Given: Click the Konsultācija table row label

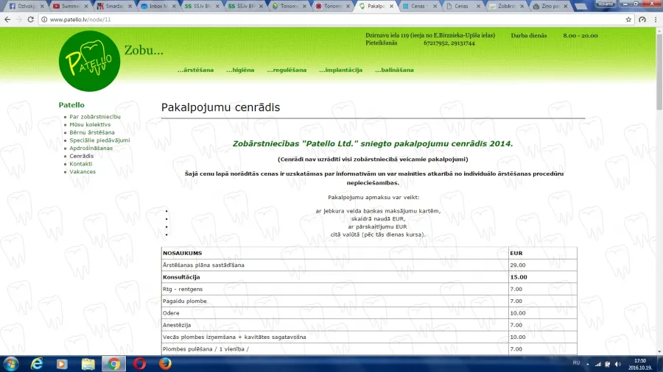Looking at the screenshot, I should [x=181, y=277].
